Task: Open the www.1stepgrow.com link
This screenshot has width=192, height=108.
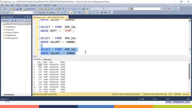Action: pos(178,102)
